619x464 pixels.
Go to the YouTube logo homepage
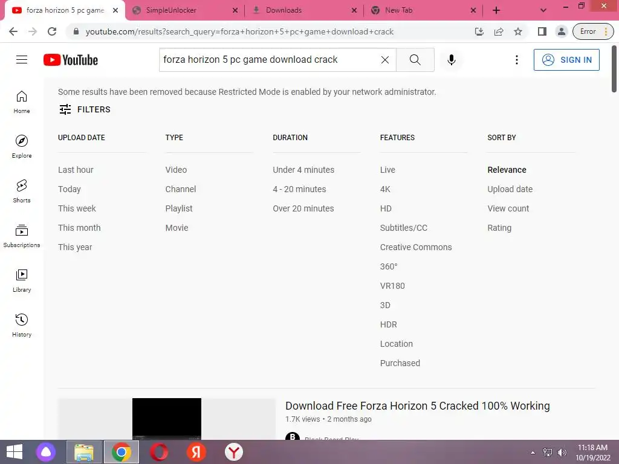coord(71,60)
